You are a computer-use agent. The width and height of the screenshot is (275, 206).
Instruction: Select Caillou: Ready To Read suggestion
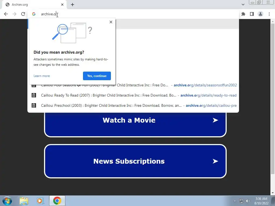[133, 95]
